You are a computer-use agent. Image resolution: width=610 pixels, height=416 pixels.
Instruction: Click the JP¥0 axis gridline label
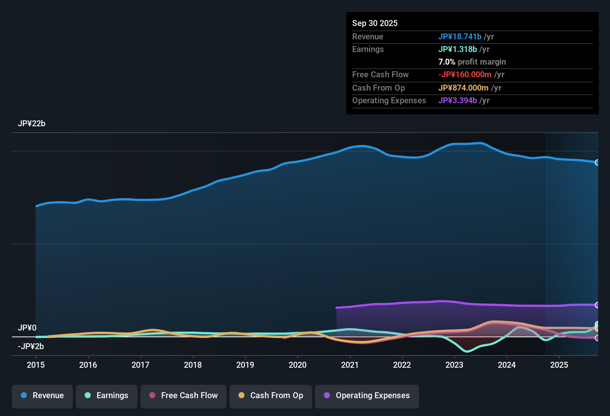coord(27,328)
